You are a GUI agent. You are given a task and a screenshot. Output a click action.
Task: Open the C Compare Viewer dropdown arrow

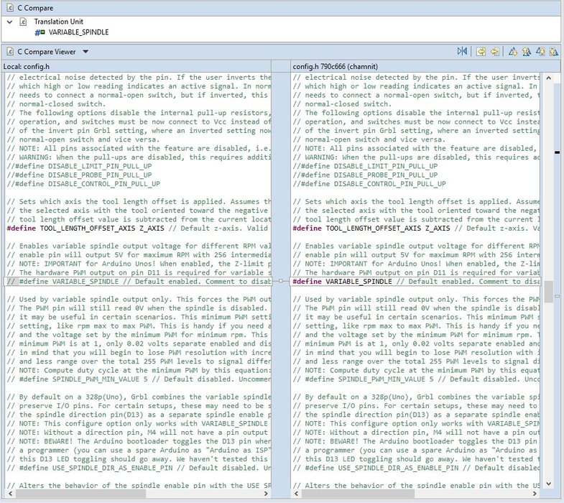[85, 52]
